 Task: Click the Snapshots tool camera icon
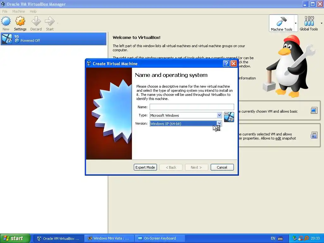(x=314, y=135)
